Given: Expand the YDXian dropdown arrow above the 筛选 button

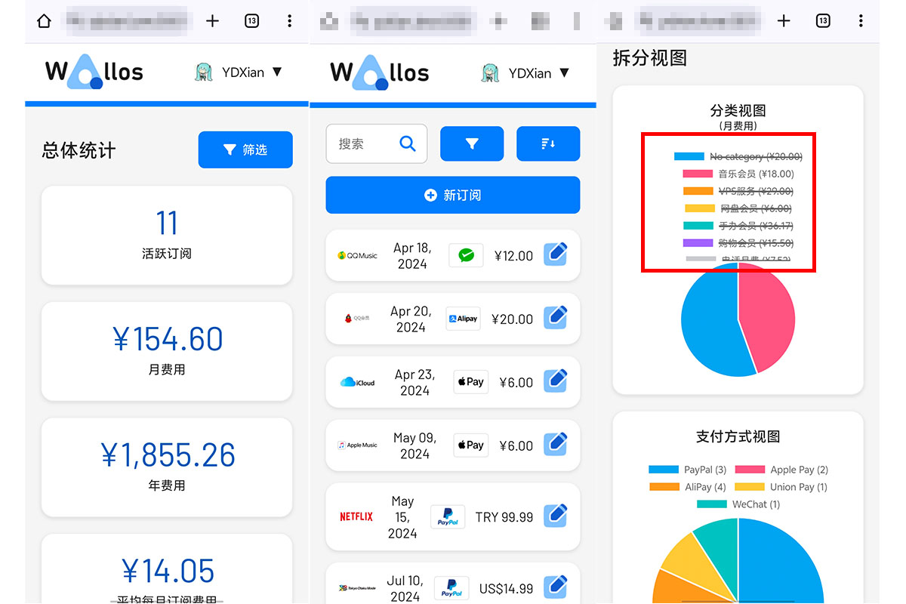Looking at the screenshot, I should 277,72.
